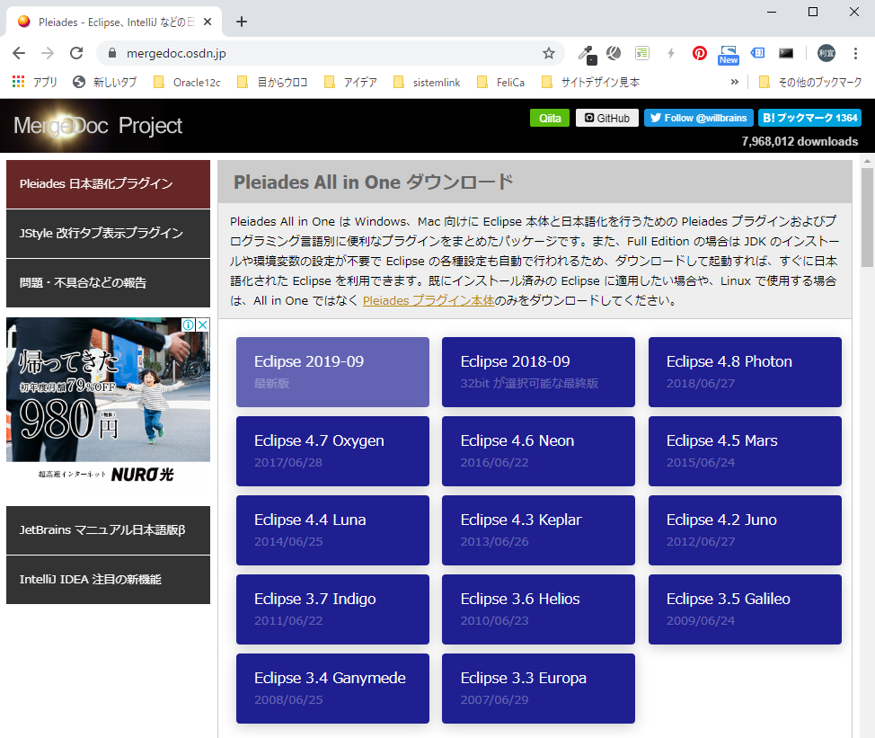Open the アプリ apps grid shortcut
This screenshot has width=875, height=738.
coord(35,82)
